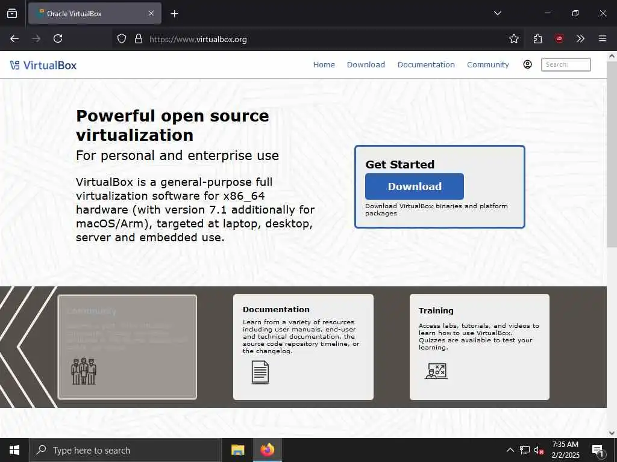
Task: Go forward with the forward arrow
Action: click(36, 38)
